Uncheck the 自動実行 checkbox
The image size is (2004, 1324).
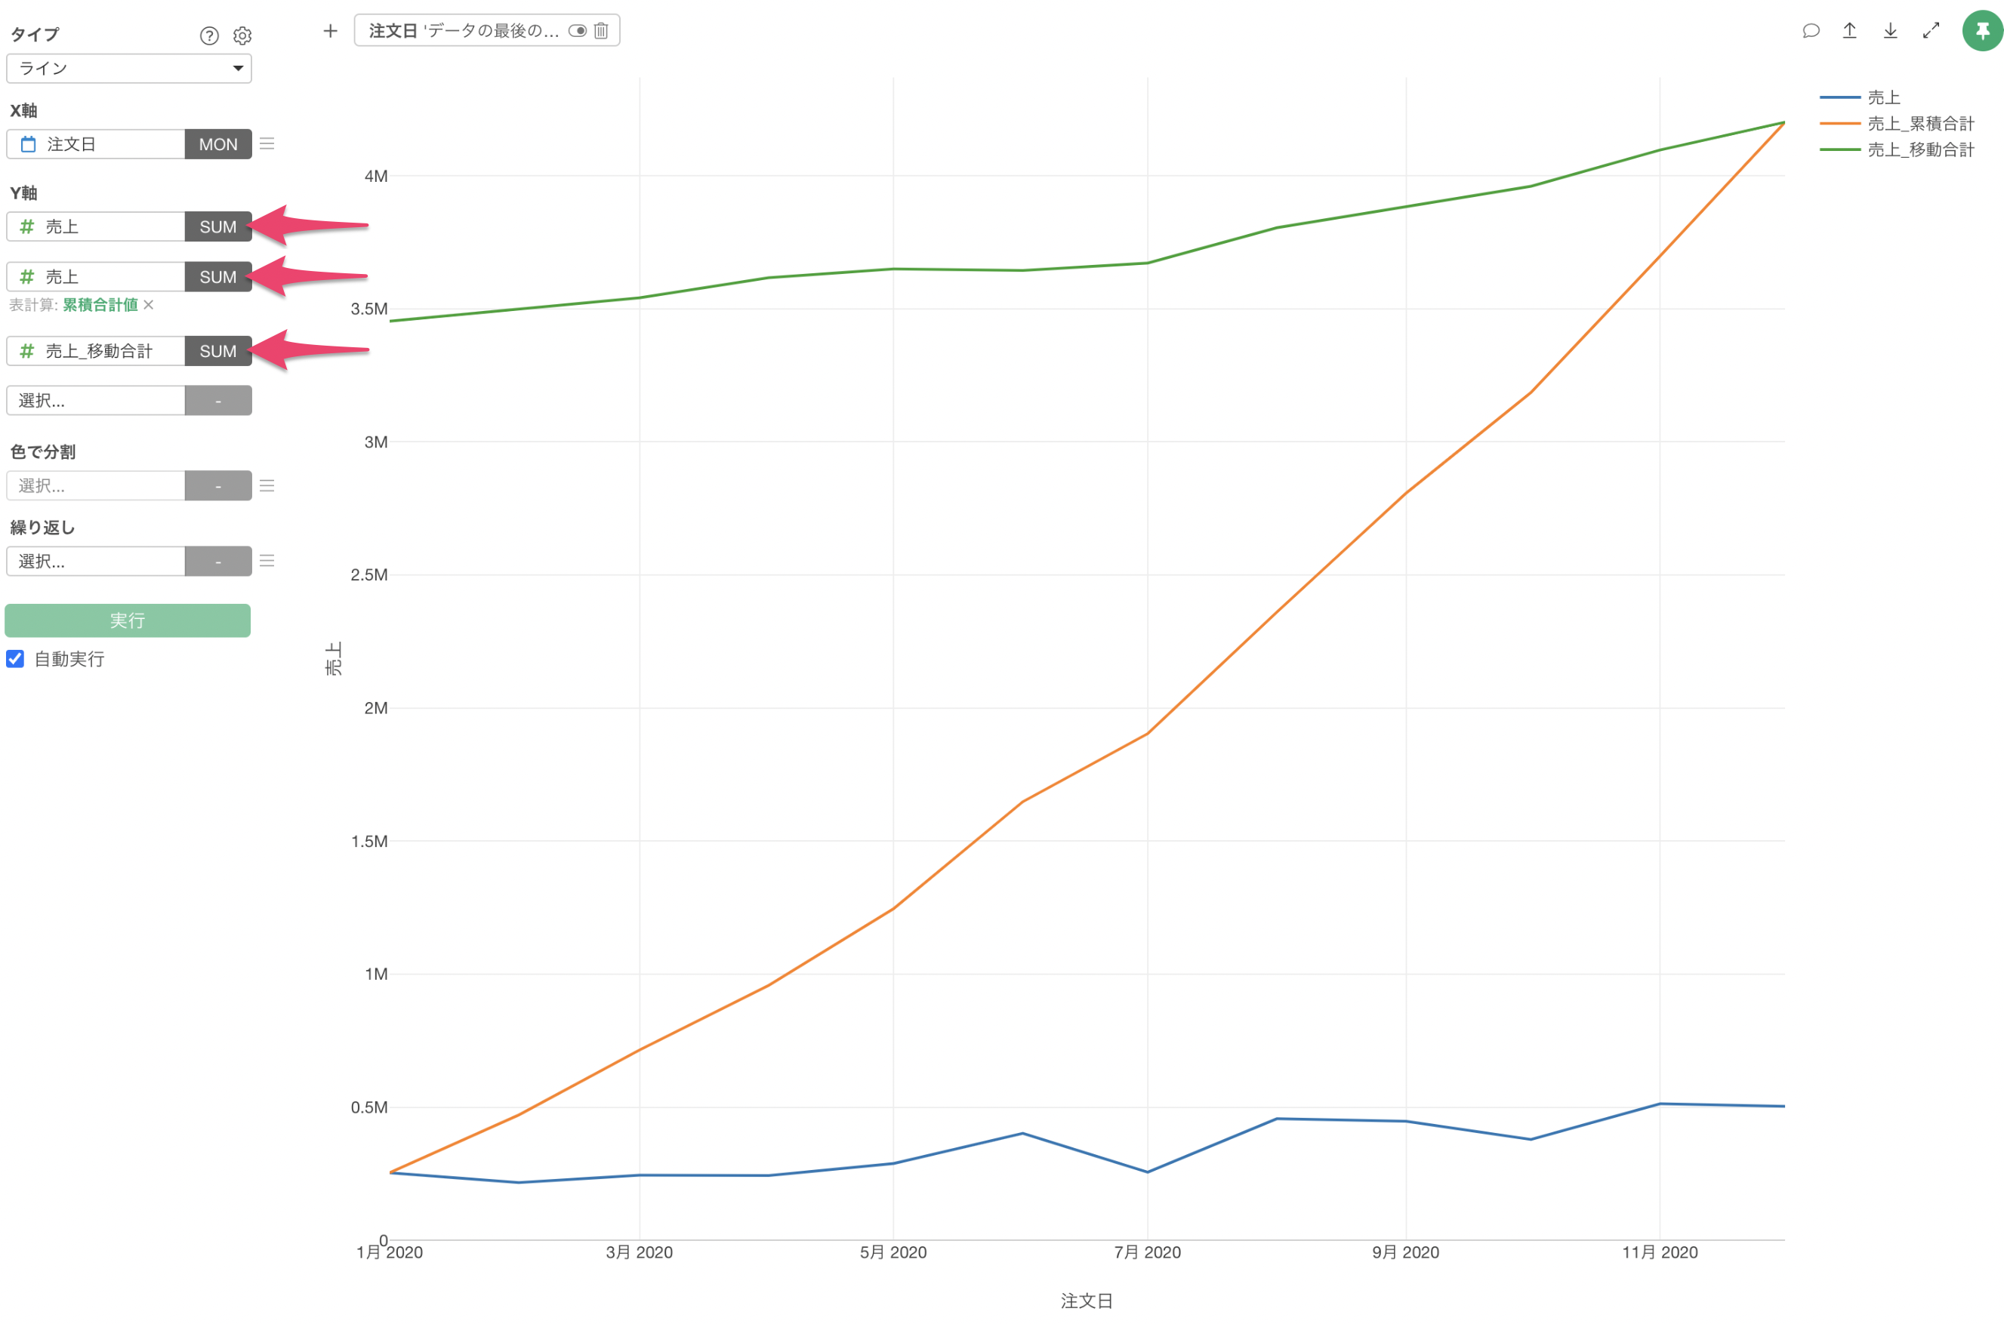pyautogui.click(x=15, y=659)
